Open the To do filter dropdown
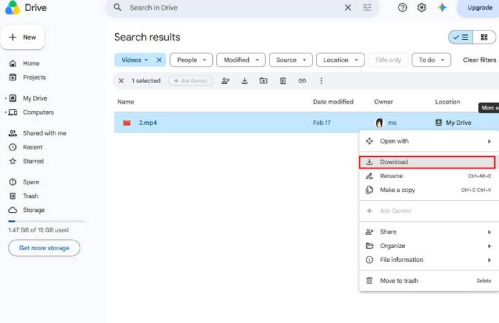Image resolution: width=499 pixels, height=323 pixels. pos(431,60)
